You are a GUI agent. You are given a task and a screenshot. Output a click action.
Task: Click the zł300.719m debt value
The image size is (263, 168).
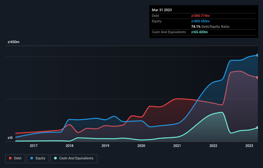(201, 16)
